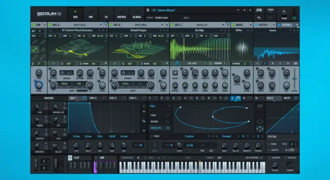Enable the CLIP toggle beside keyboard
Screen dimensions: 330x180
point(70,158)
